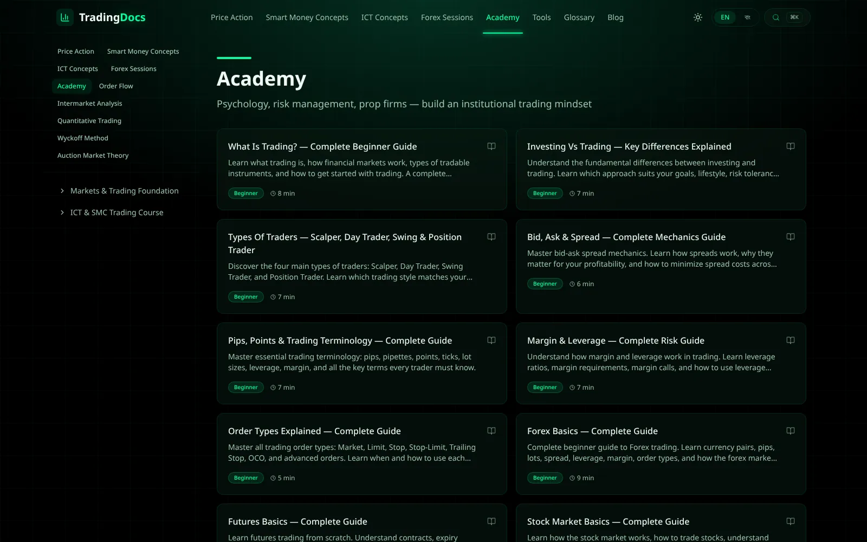This screenshot has width=867, height=542.
Task: Click the TradingDocs chart logo icon
Action: pyautogui.click(x=65, y=17)
